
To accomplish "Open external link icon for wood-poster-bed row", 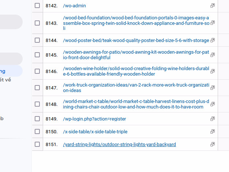I will 213,40.
